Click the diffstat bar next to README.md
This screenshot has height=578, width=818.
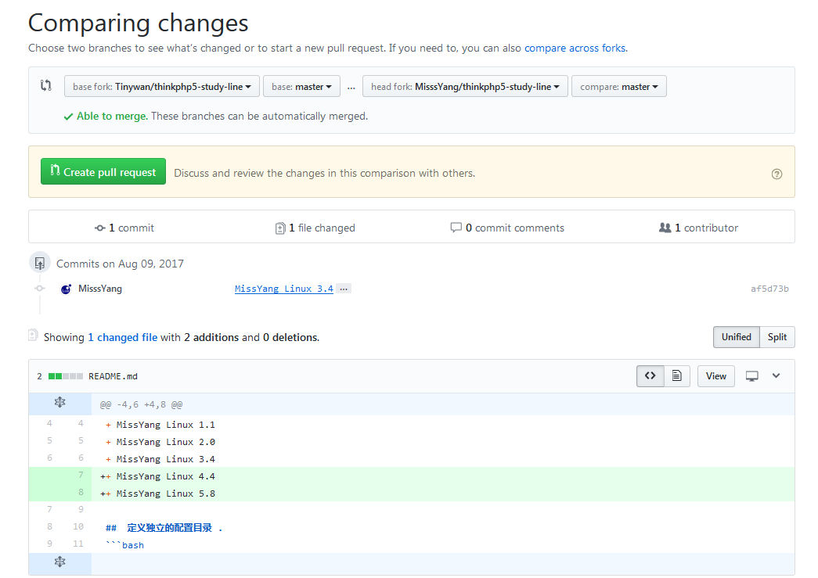66,376
